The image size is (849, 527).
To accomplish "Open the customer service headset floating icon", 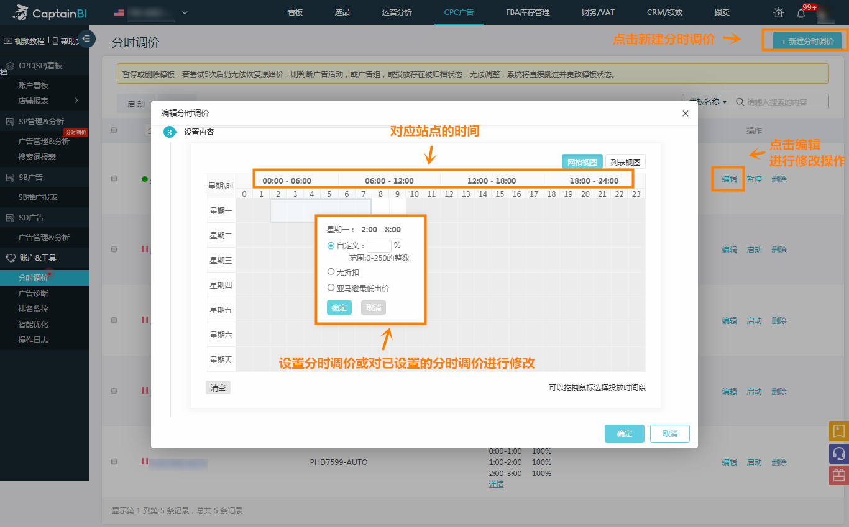I will 839,453.
